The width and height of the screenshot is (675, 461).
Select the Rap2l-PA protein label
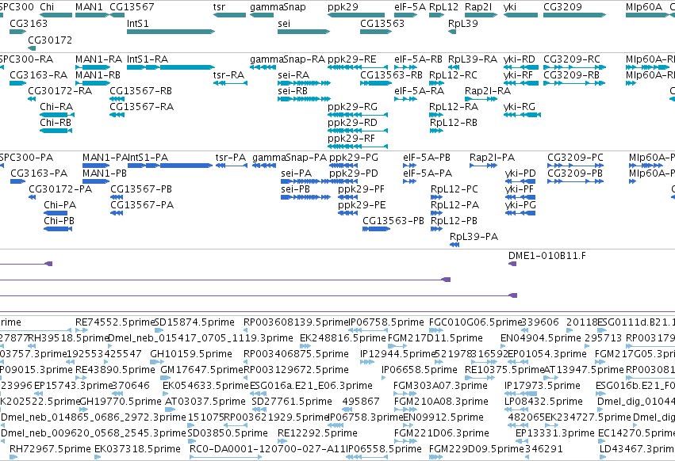point(492,158)
